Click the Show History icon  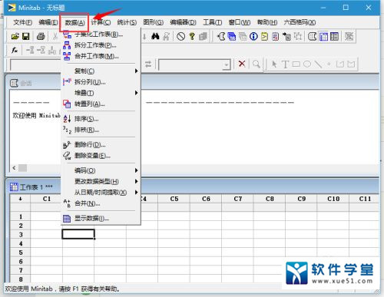click(x=264, y=37)
